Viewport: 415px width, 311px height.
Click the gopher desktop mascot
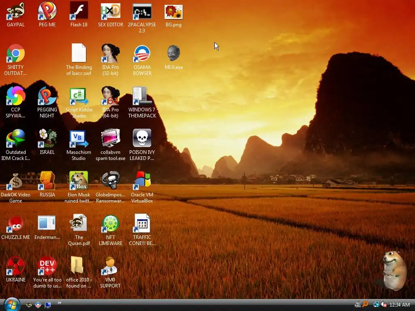coord(395,271)
